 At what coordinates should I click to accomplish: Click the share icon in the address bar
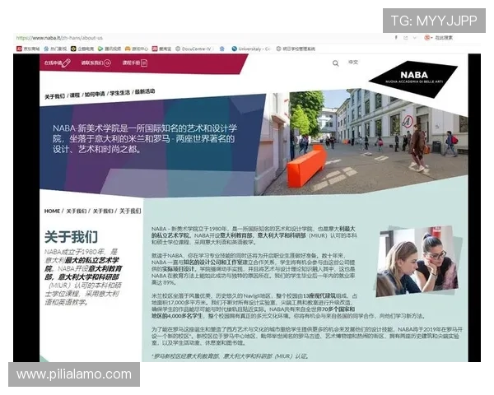pyautogui.click(x=406, y=38)
